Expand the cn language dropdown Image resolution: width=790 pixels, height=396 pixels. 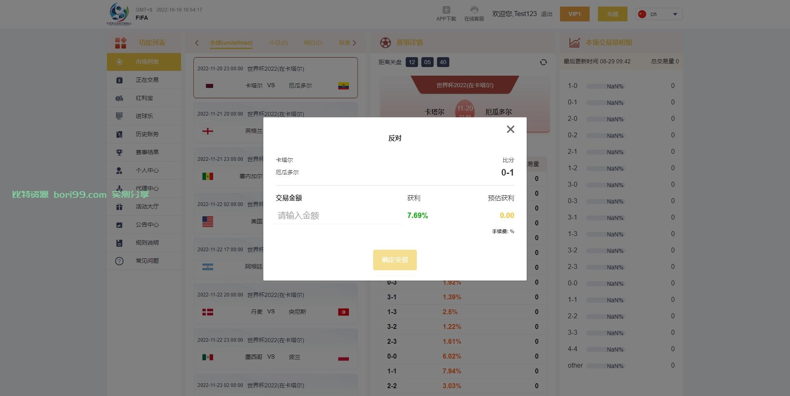click(x=659, y=14)
